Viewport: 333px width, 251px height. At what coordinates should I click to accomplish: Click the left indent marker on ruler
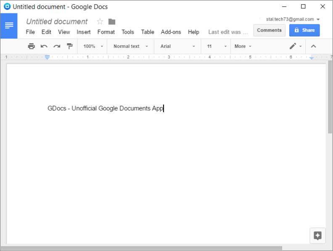click(47, 57)
